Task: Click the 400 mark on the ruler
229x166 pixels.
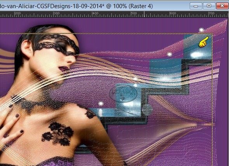Action: point(95,13)
